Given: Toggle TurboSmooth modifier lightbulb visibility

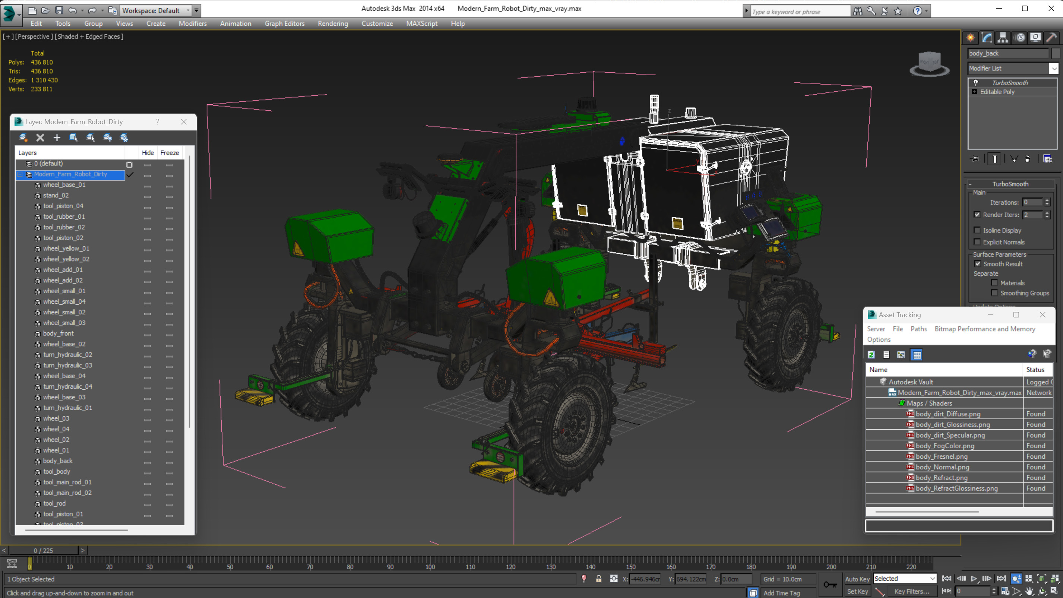Looking at the screenshot, I should [x=975, y=83].
